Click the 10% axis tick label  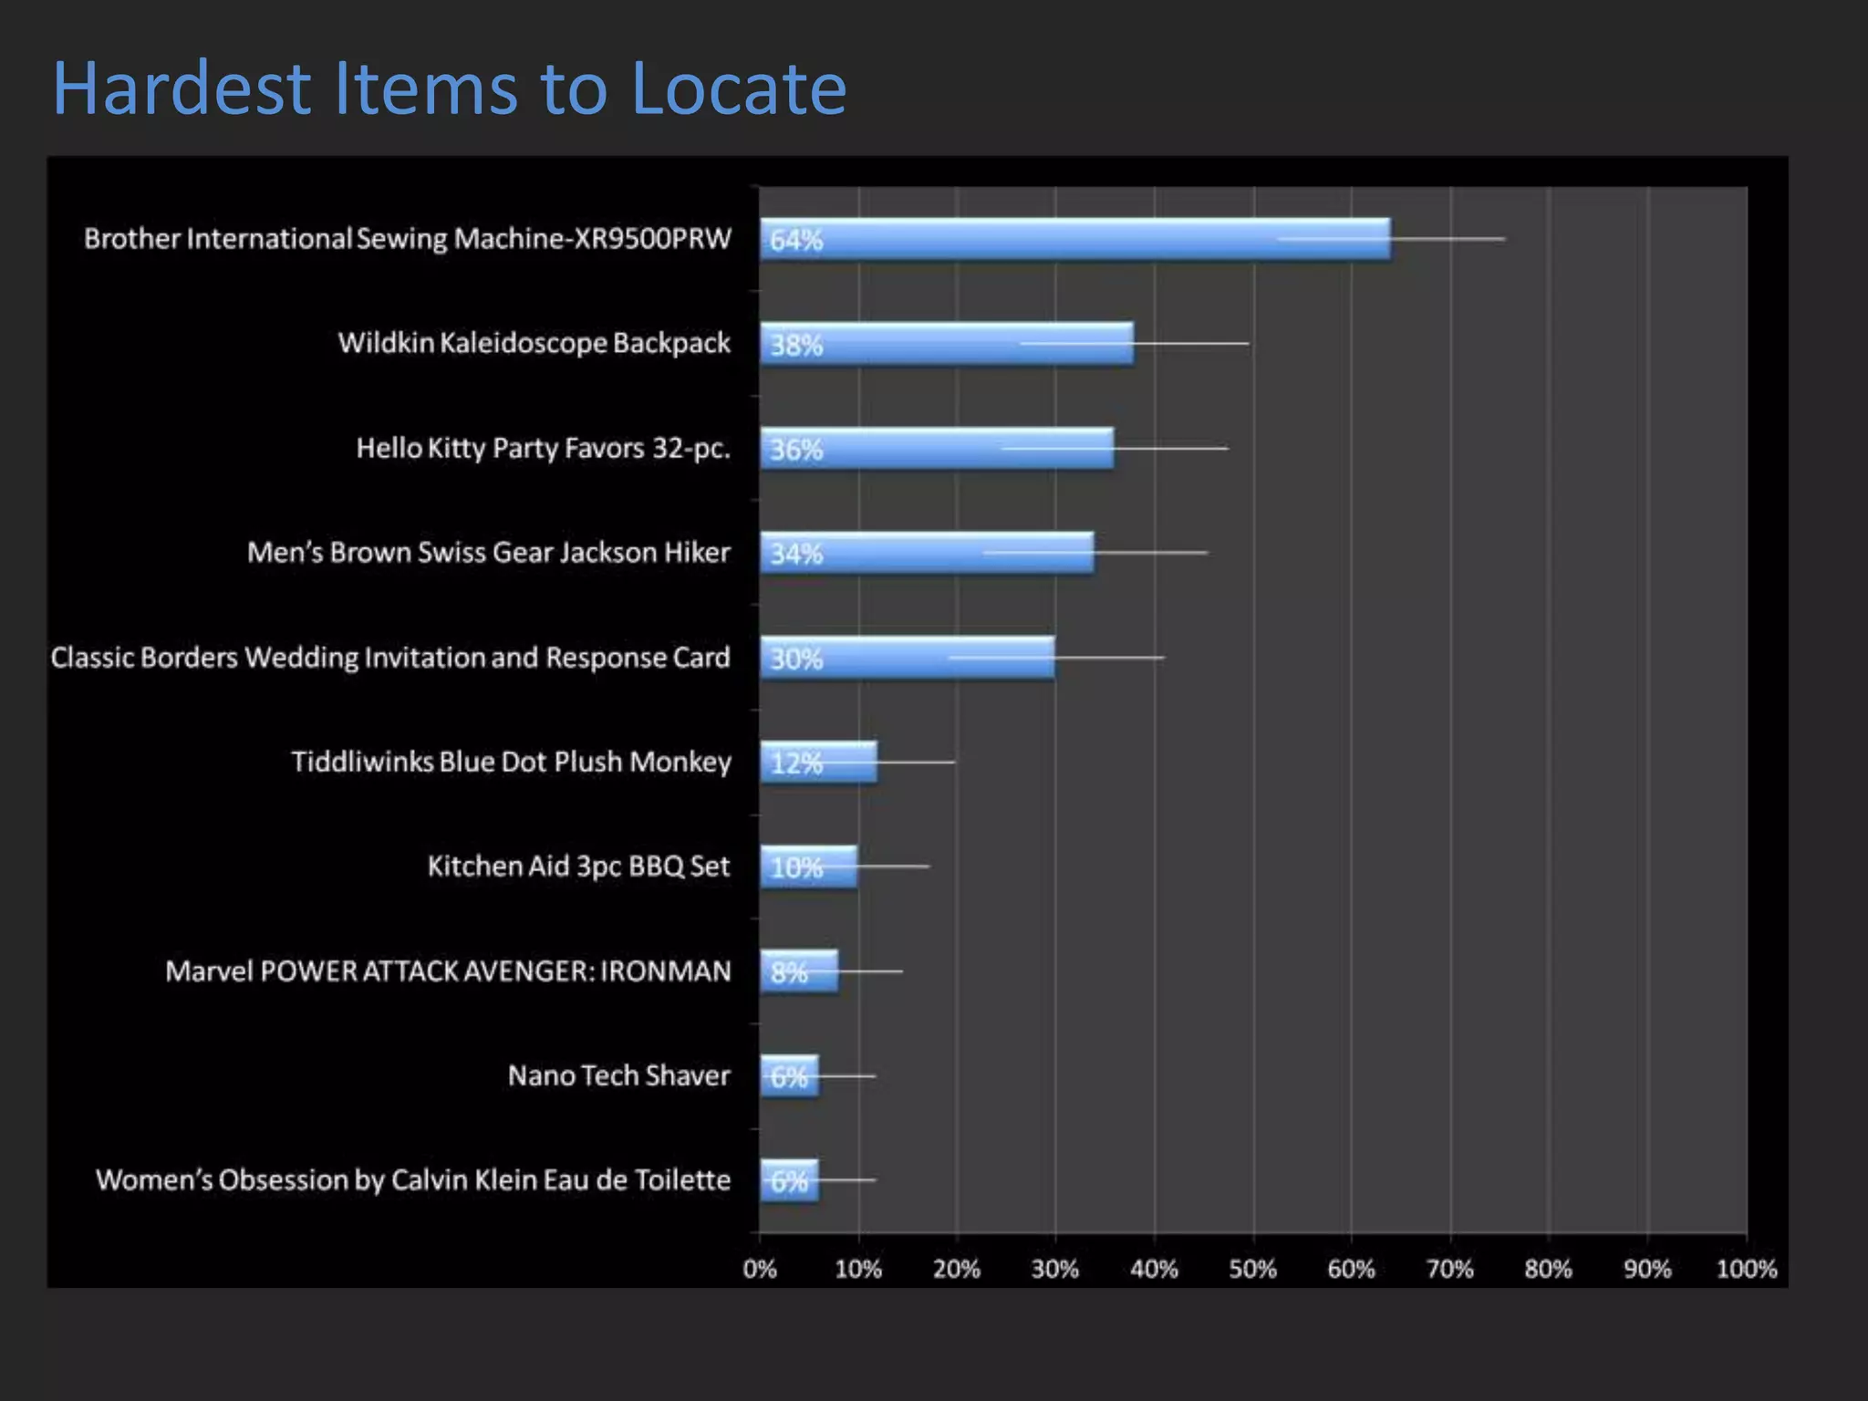[x=858, y=1270]
